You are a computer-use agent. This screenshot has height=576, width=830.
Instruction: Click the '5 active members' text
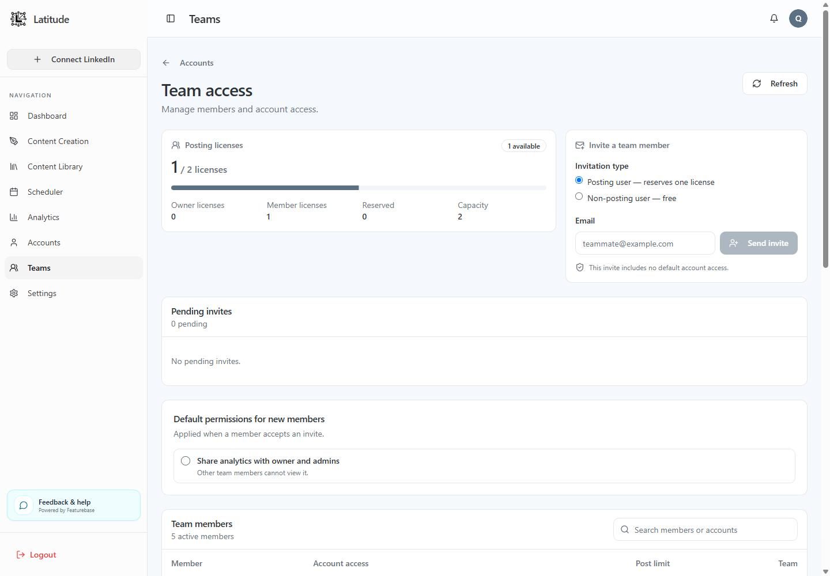(202, 536)
